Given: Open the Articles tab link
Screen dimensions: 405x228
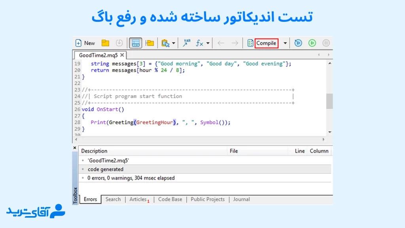Looking at the screenshot, I should click(138, 199).
